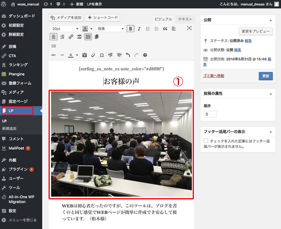This screenshot has height=229, width=281.
Task: Enter distraction-free fullscreen mode
Action: [189, 28]
